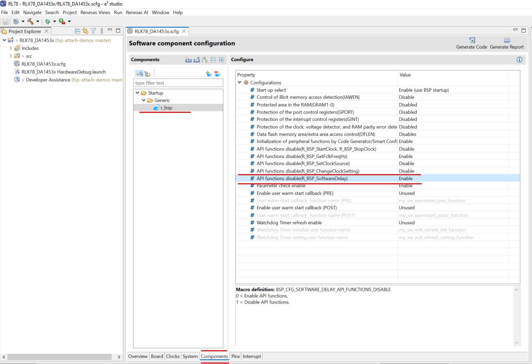532x364 pixels.
Task: Click the Remove component icon
Action: (217, 74)
